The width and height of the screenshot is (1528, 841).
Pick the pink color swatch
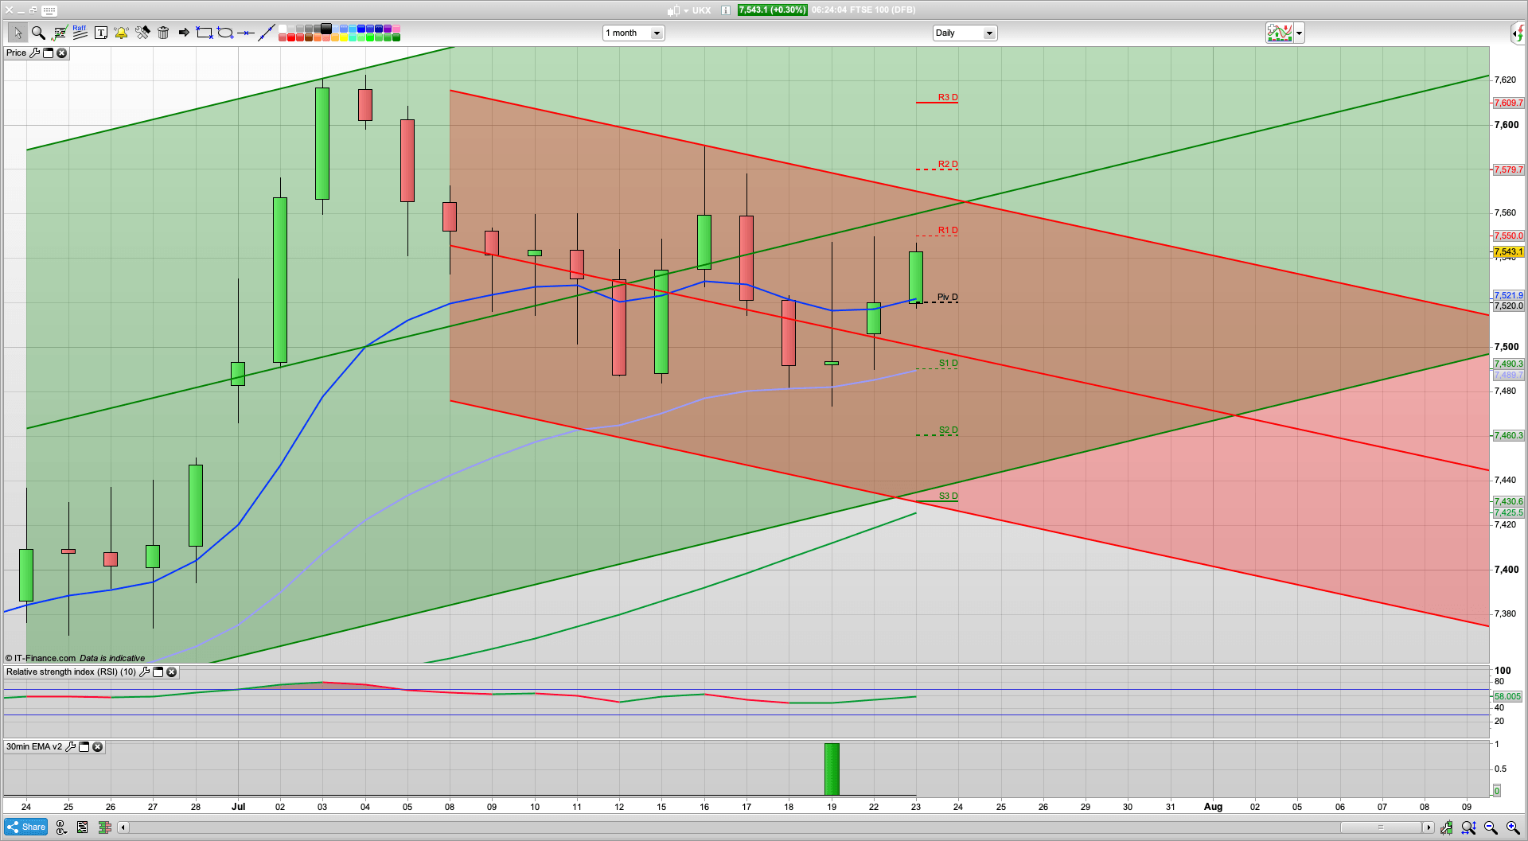[396, 29]
